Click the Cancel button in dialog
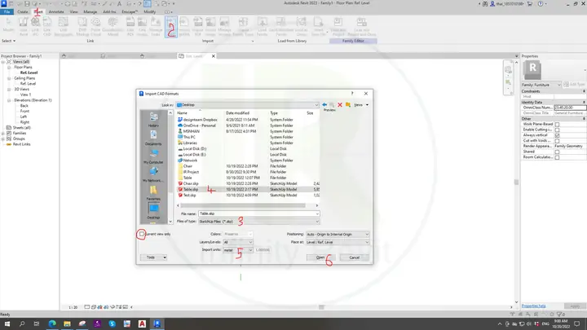This screenshot has width=587, height=330. coord(354,257)
